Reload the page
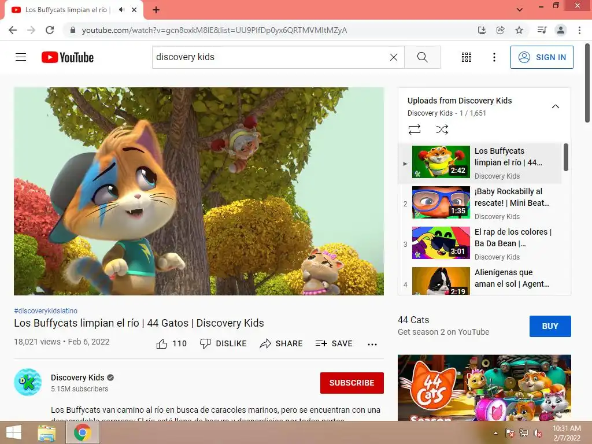This screenshot has width=592, height=444. point(50,30)
